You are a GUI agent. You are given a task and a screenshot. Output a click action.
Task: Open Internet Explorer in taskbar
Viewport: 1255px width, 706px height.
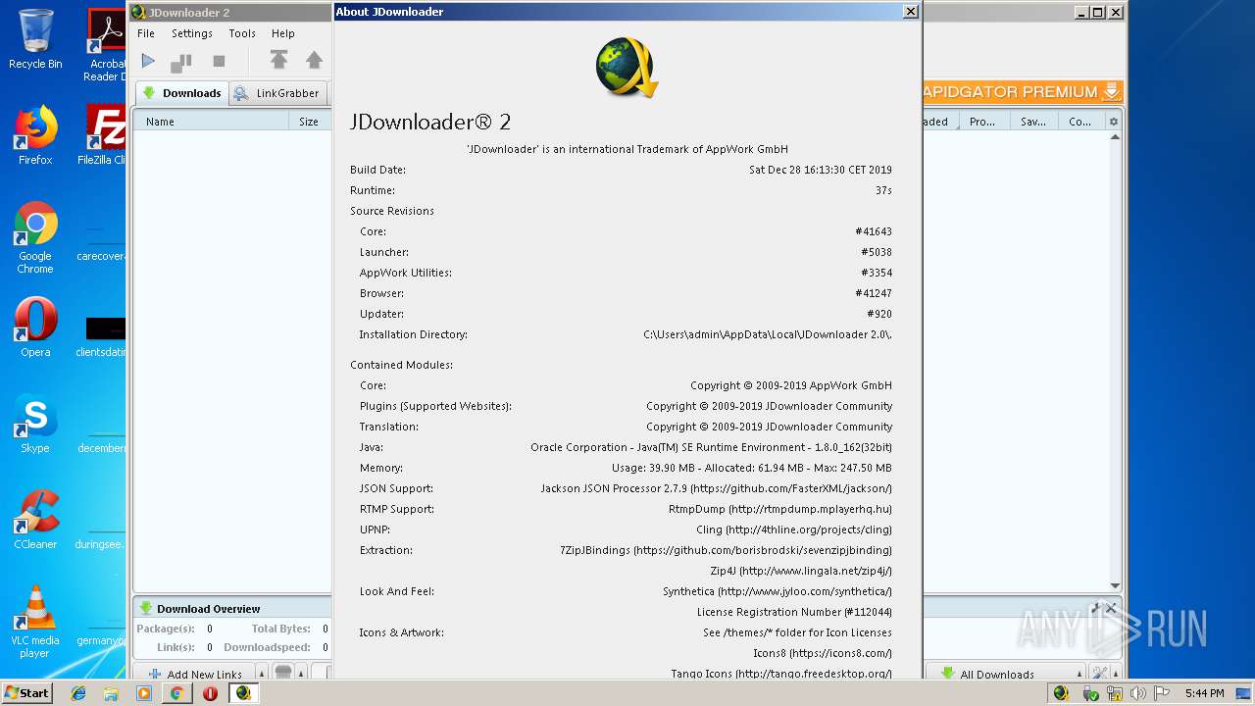pos(78,693)
